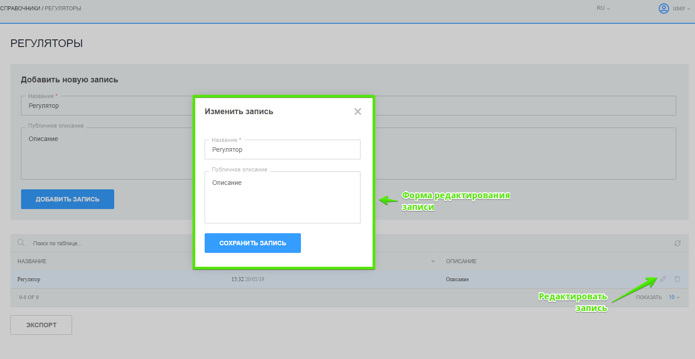The width and height of the screenshot is (695, 359).
Task: Click the sort arrow in the table header
Action: pyautogui.click(x=433, y=261)
